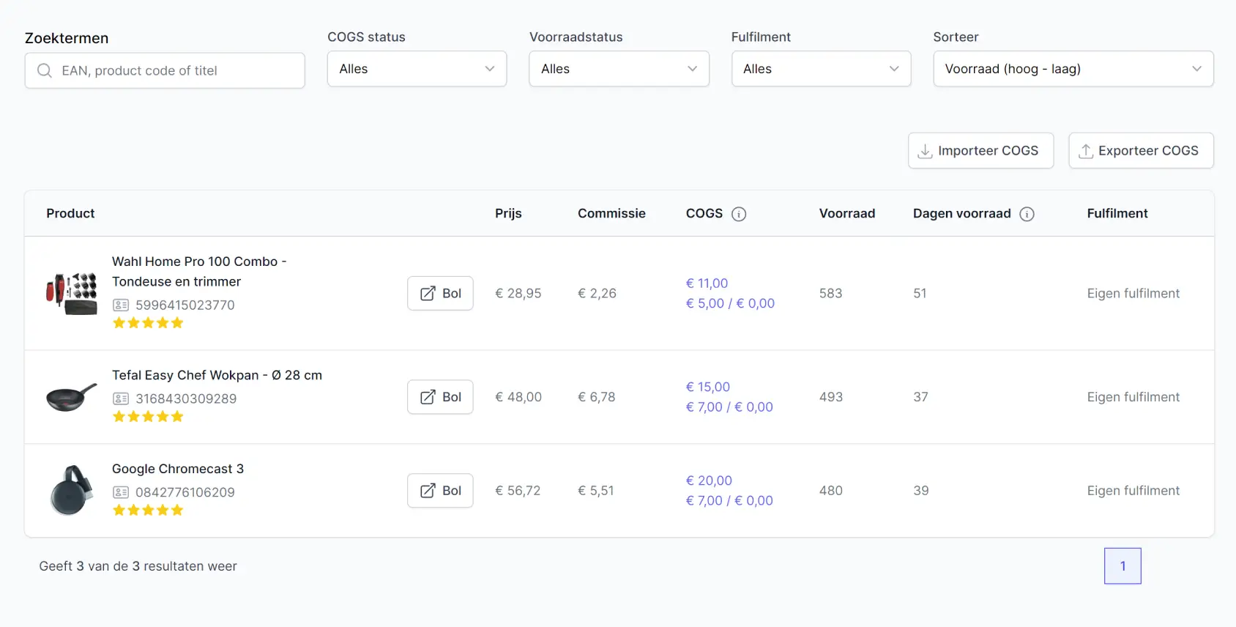Click the EAN card icon for 0842776106209

(x=121, y=492)
